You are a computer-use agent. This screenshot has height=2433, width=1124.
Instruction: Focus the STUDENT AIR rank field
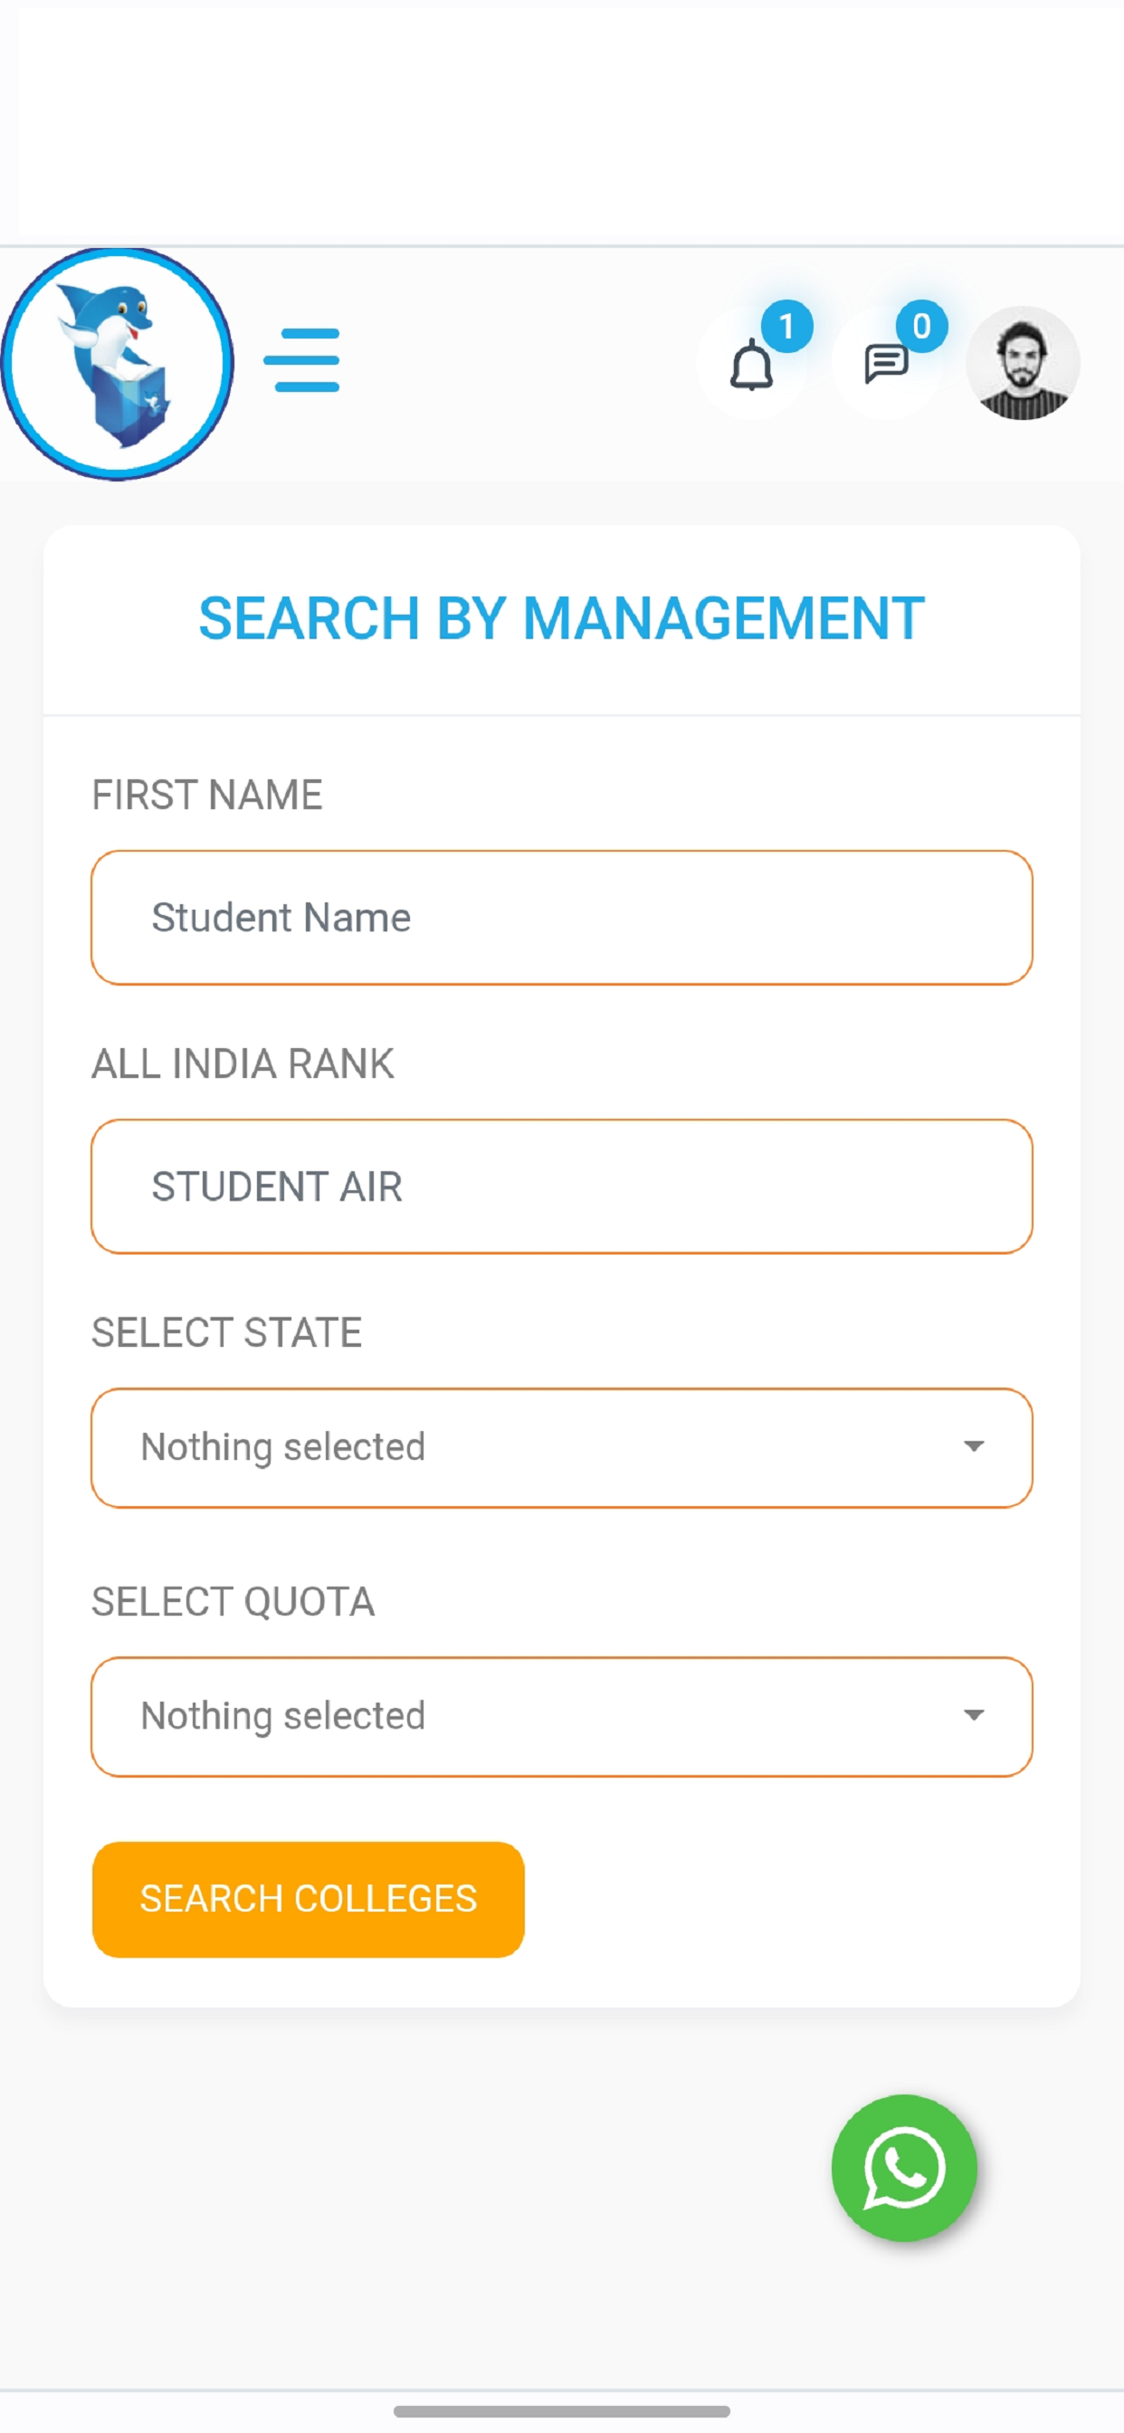pyautogui.click(x=562, y=1187)
